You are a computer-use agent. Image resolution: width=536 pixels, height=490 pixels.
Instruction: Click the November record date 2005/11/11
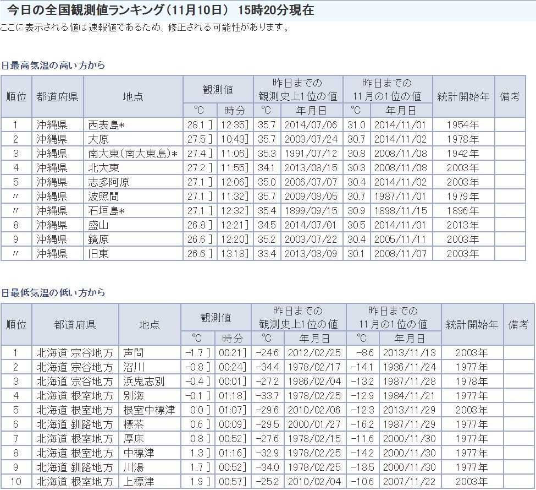tap(400, 239)
